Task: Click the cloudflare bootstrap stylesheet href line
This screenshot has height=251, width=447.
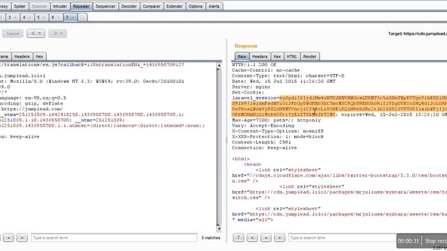Action: [x=339, y=176]
